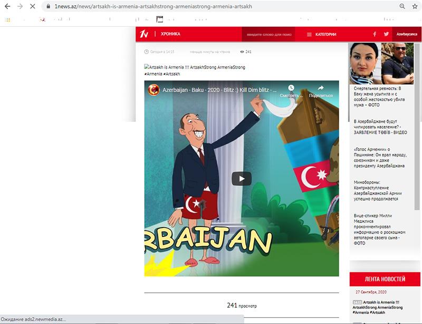Click the 1news logo in header
Screen dimensions: 422x324
pos(143,34)
